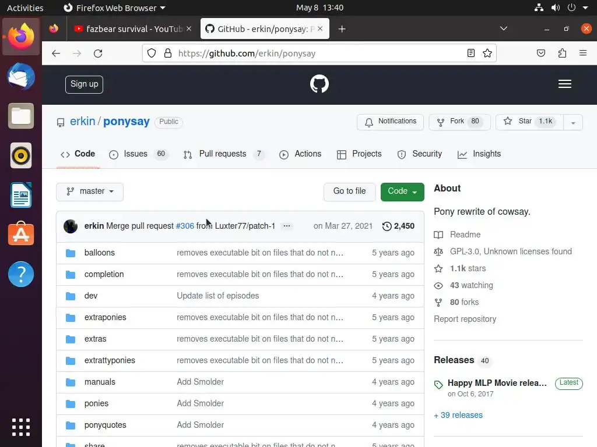Click the Notifications button
The image size is (597, 447).
tap(390, 122)
